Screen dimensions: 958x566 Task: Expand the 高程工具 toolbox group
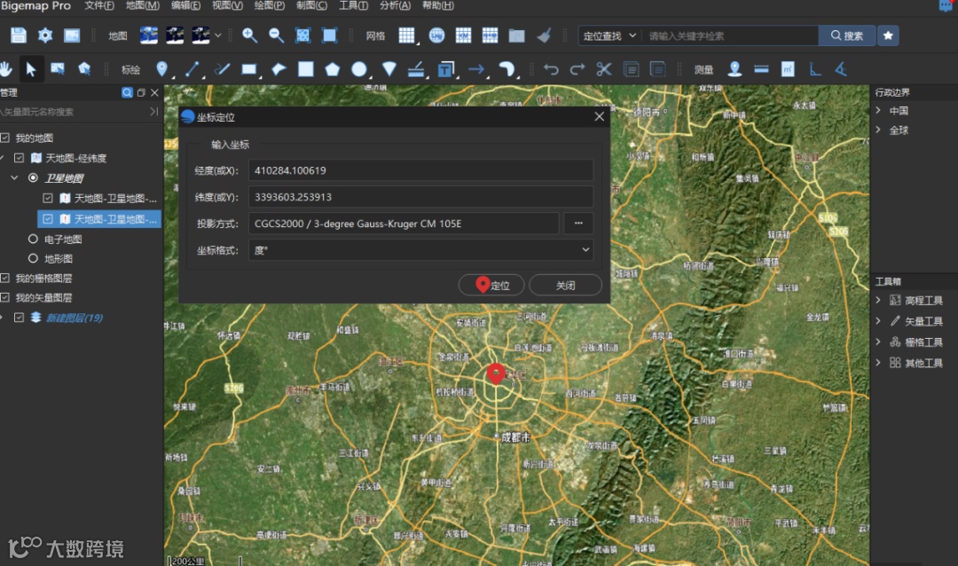click(878, 301)
